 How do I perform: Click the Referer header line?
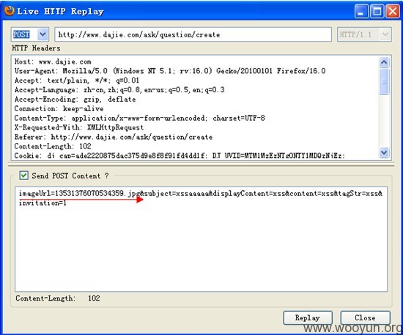114,137
